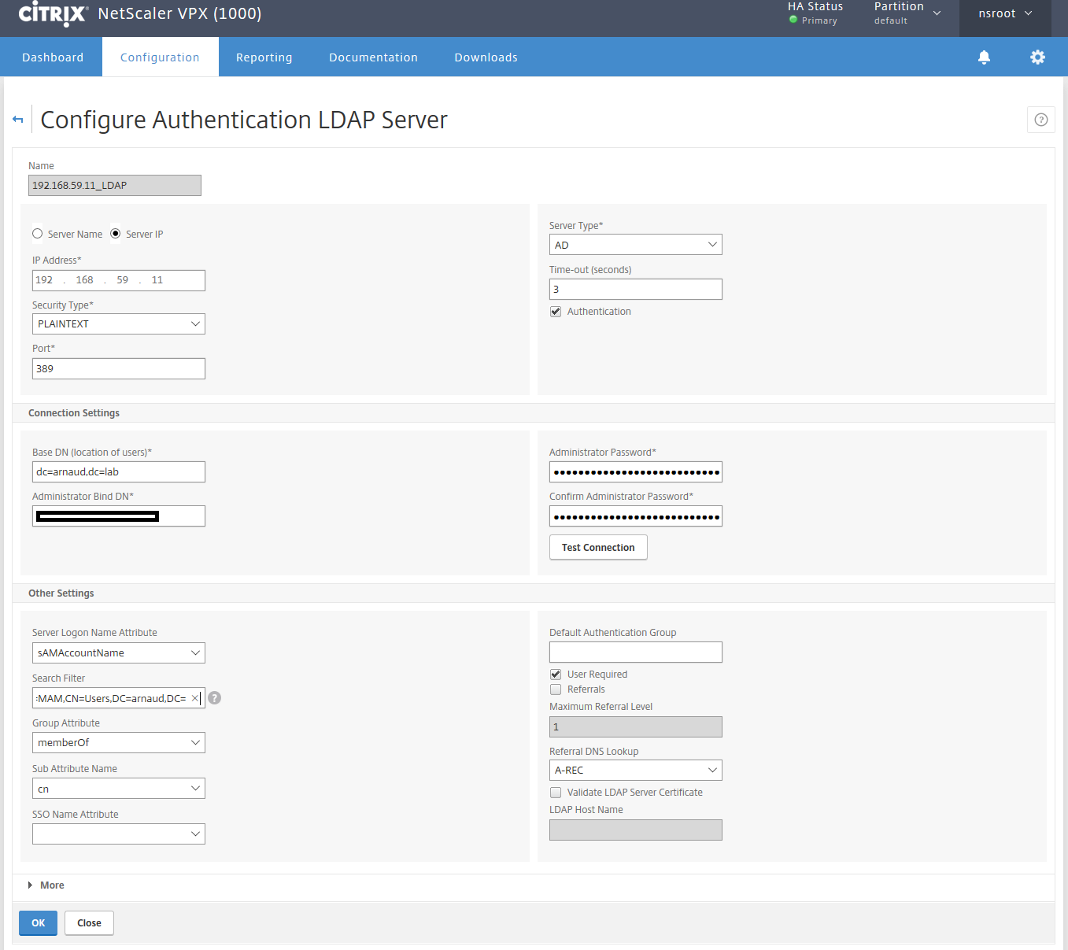Viewport: 1068px width, 950px height.
Task: Open Server Logon Name Attribute dropdown
Action: pyautogui.click(x=119, y=653)
